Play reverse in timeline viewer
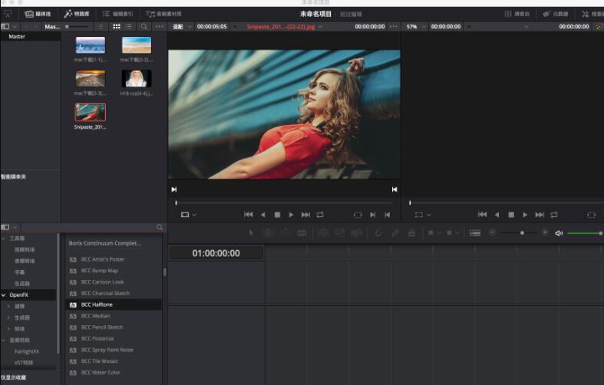Viewport: 604px width, 385px height. [497, 215]
